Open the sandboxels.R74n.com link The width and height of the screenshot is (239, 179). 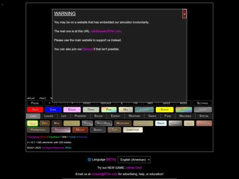(x=106, y=31)
